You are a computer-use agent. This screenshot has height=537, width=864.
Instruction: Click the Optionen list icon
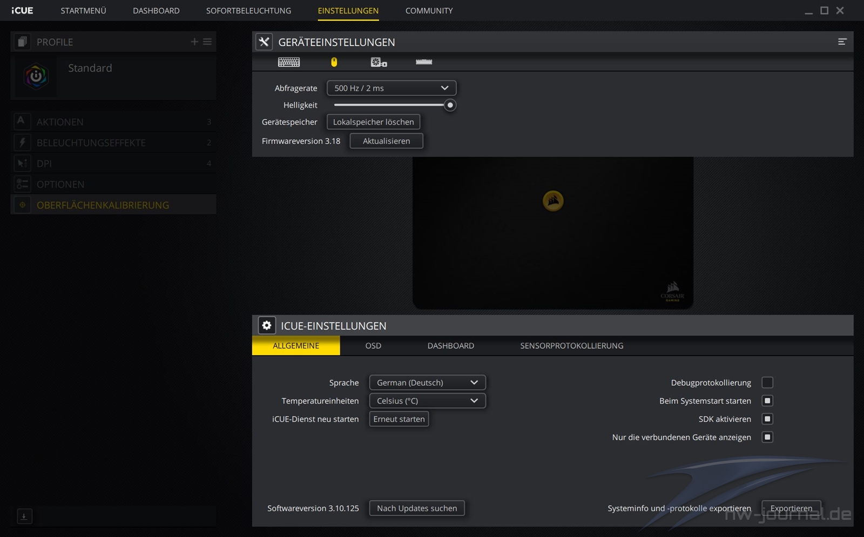point(22,184)
